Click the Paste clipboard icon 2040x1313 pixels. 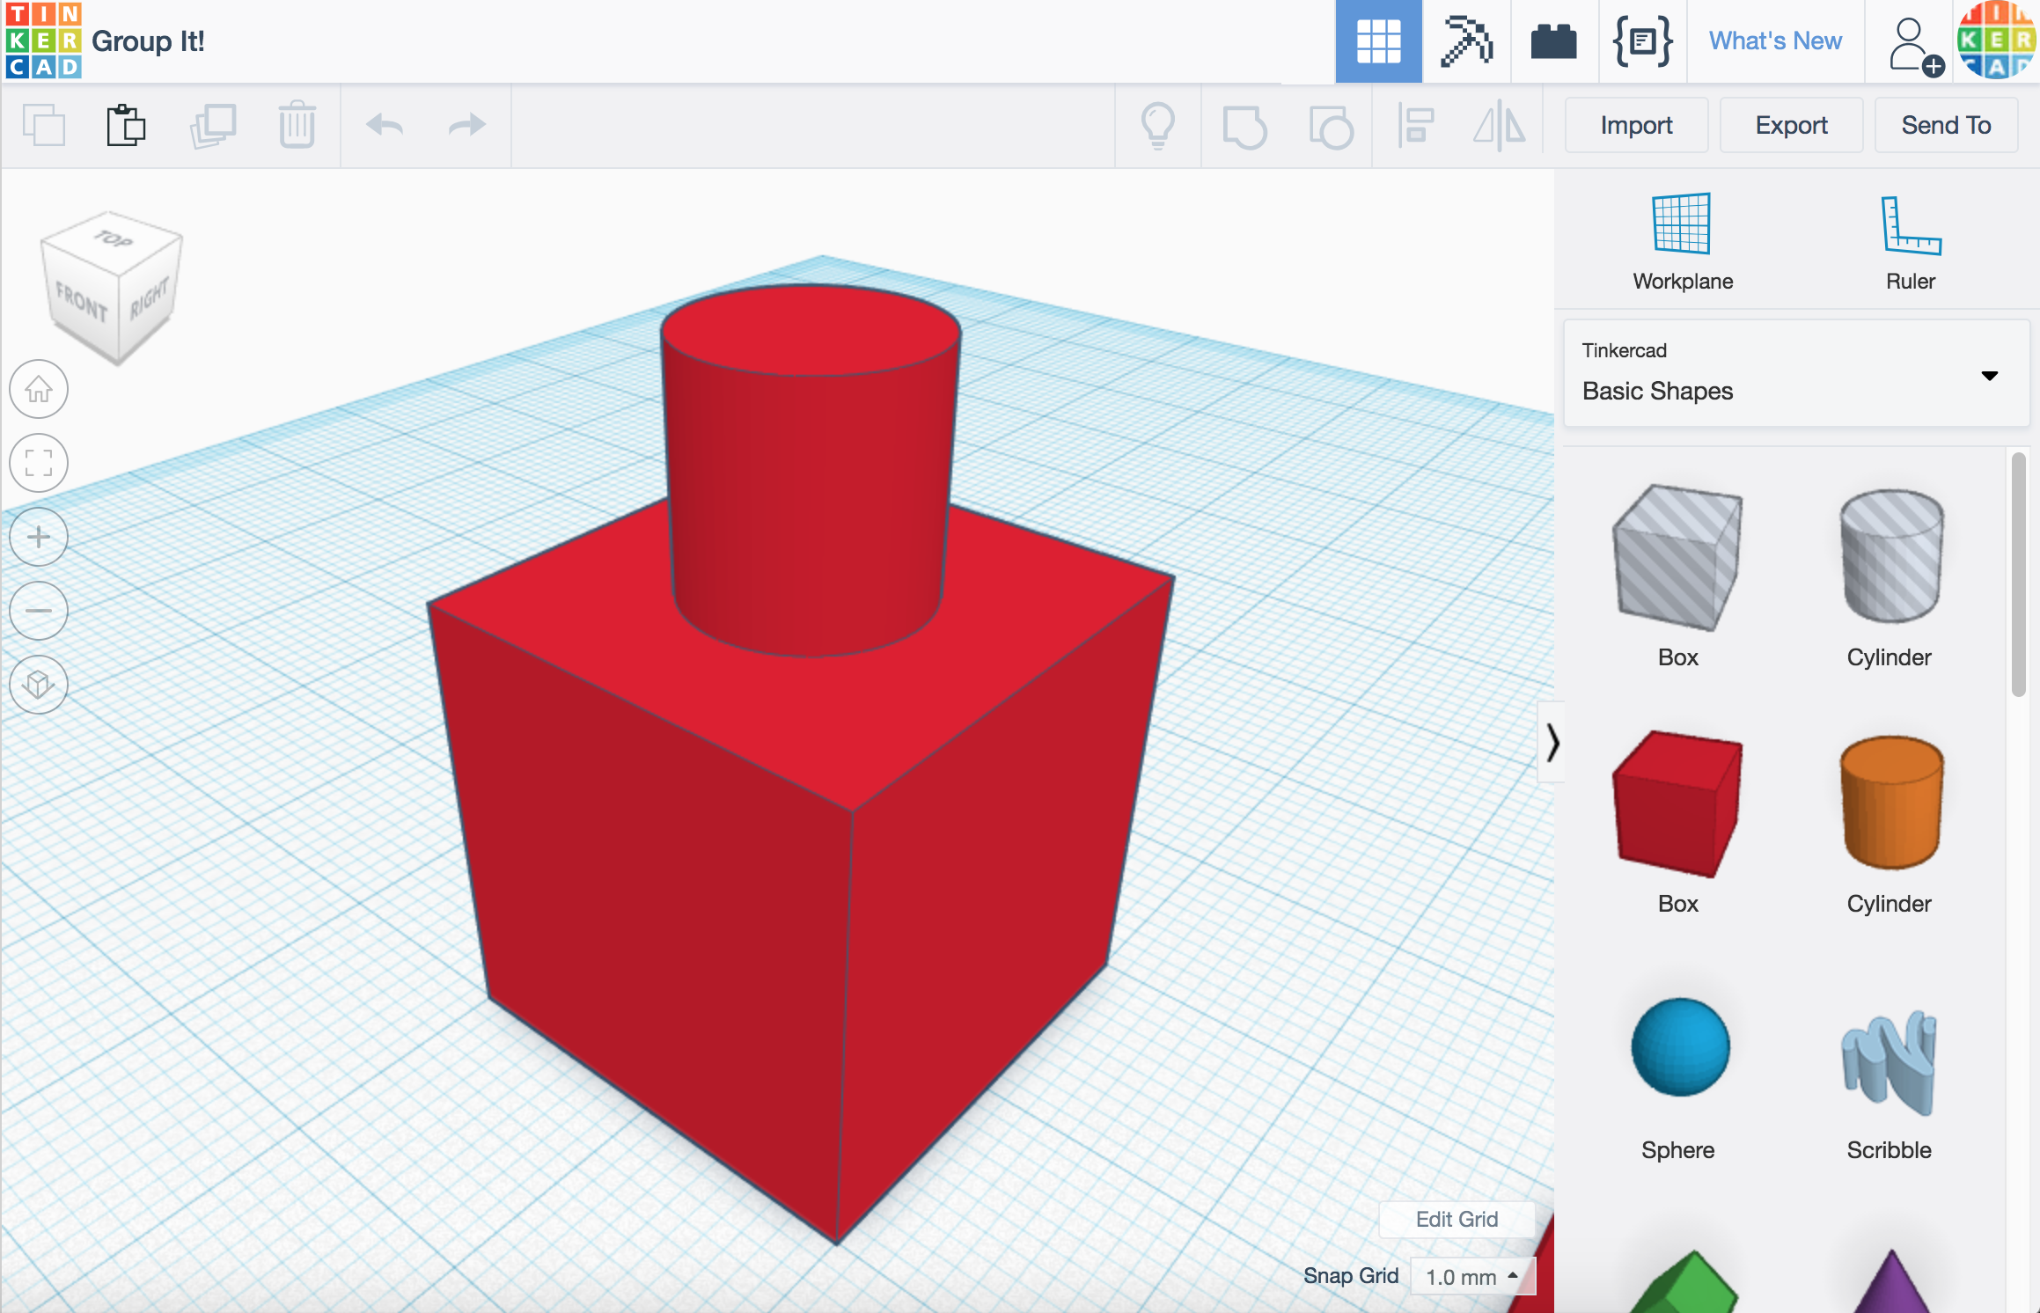click(126, 126)
